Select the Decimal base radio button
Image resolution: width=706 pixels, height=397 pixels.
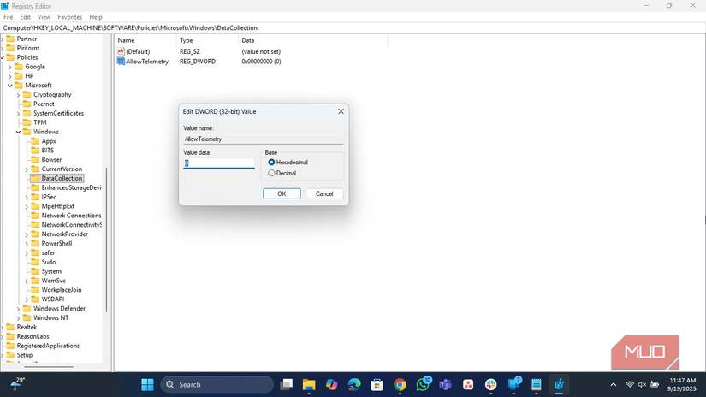[x=271, y=173]
